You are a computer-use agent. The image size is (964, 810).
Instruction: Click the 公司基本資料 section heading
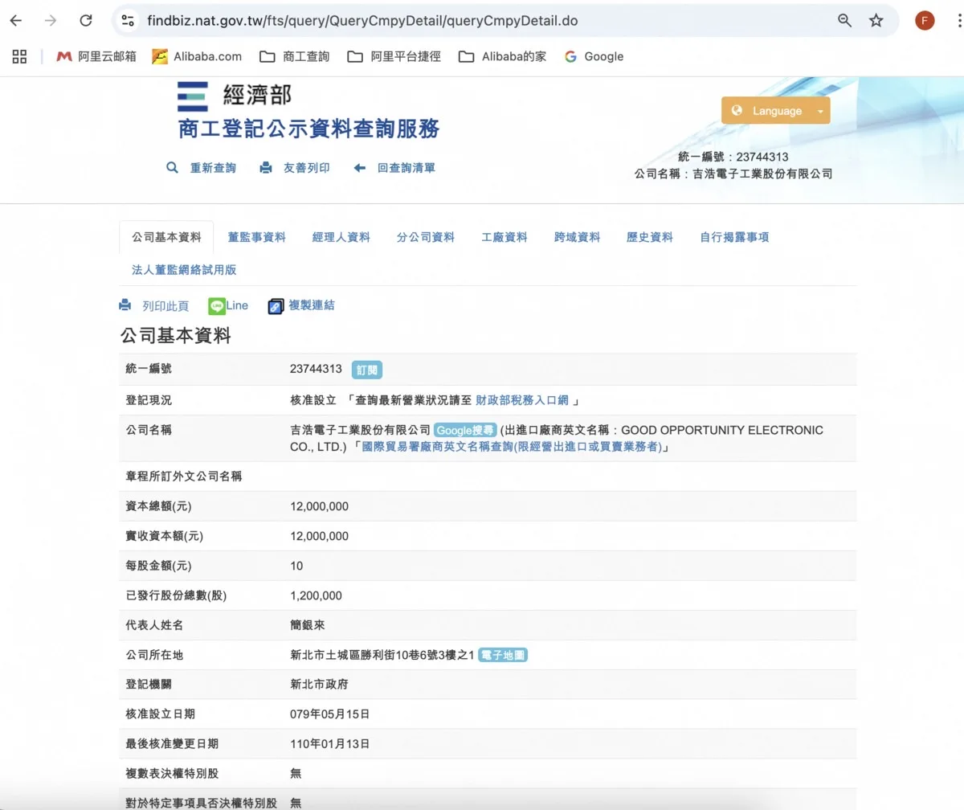175,336
